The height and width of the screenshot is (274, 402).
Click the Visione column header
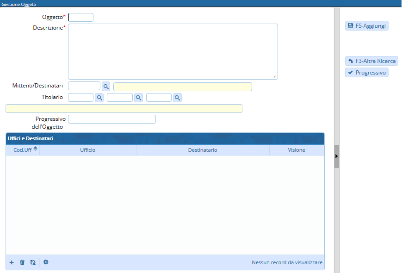click(296, 150)
